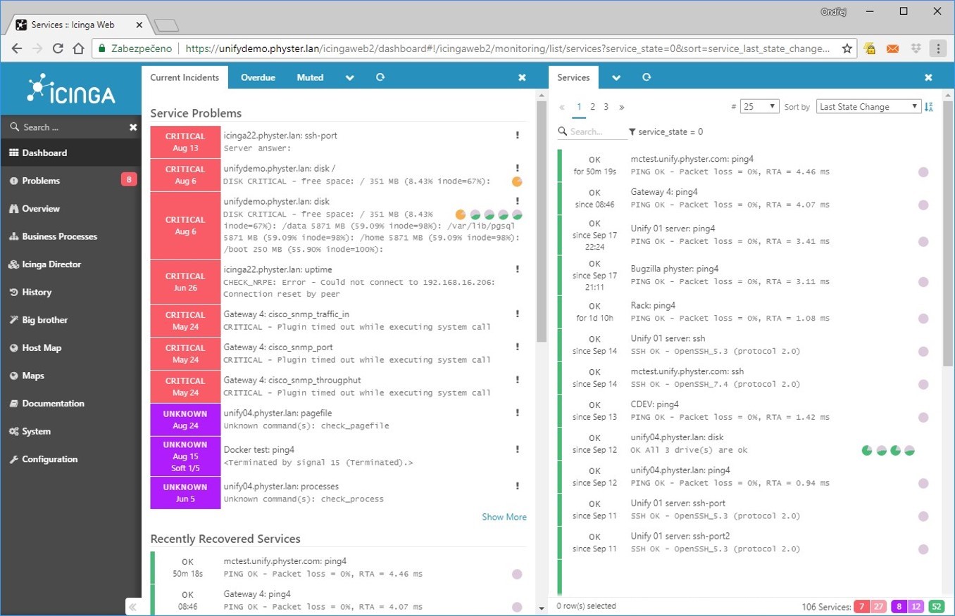Click the left pane vertical scrollbar
This screenshot has height=616, width=955.
[x=542, y=222]
